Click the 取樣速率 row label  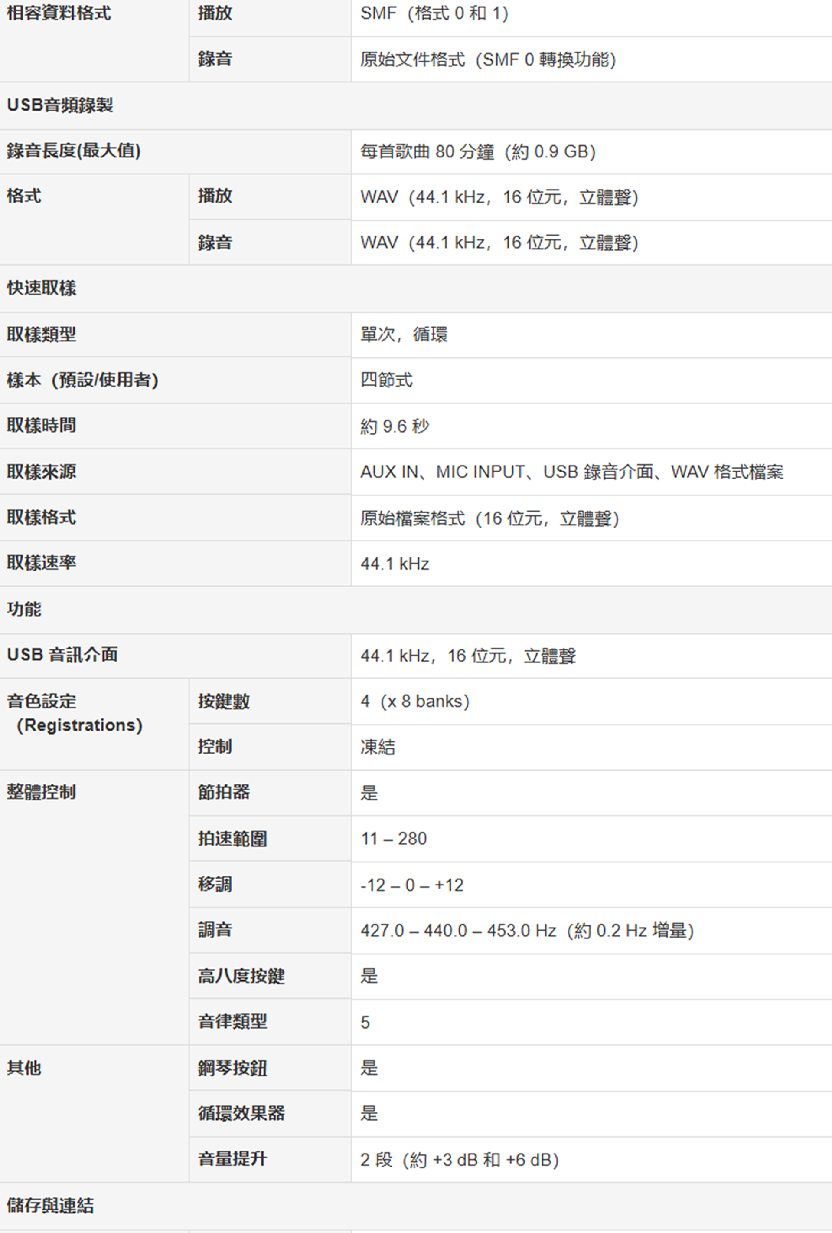(41, 563)
